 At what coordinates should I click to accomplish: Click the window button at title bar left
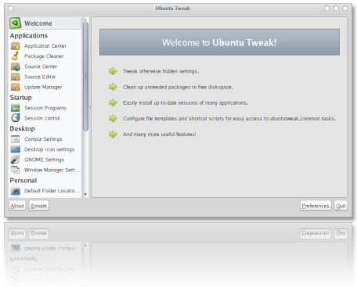[x=11, y=9]
